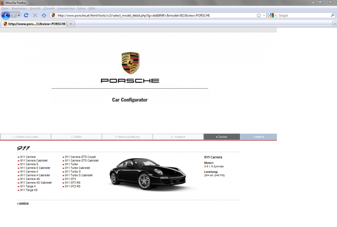The width and height of the screenshot is (337, 227).
Task: Restore down the Firefox window
Action: click(x=320, y=3)
